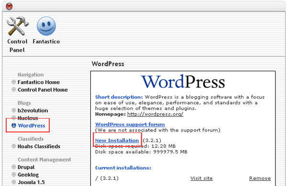Click the New Installation link
287x186 pixels.
point(117,141)
